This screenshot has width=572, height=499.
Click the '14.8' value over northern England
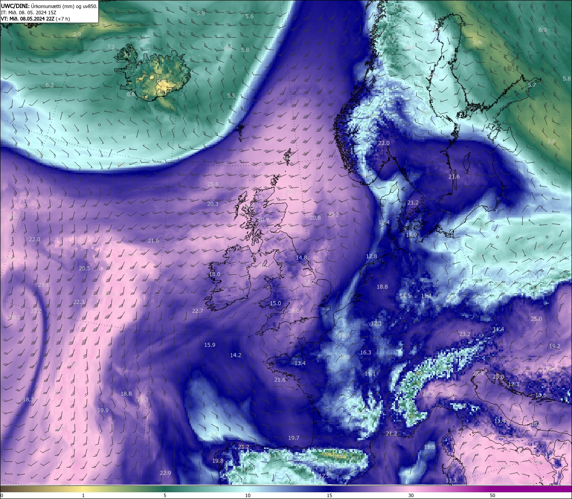[302, 257]
